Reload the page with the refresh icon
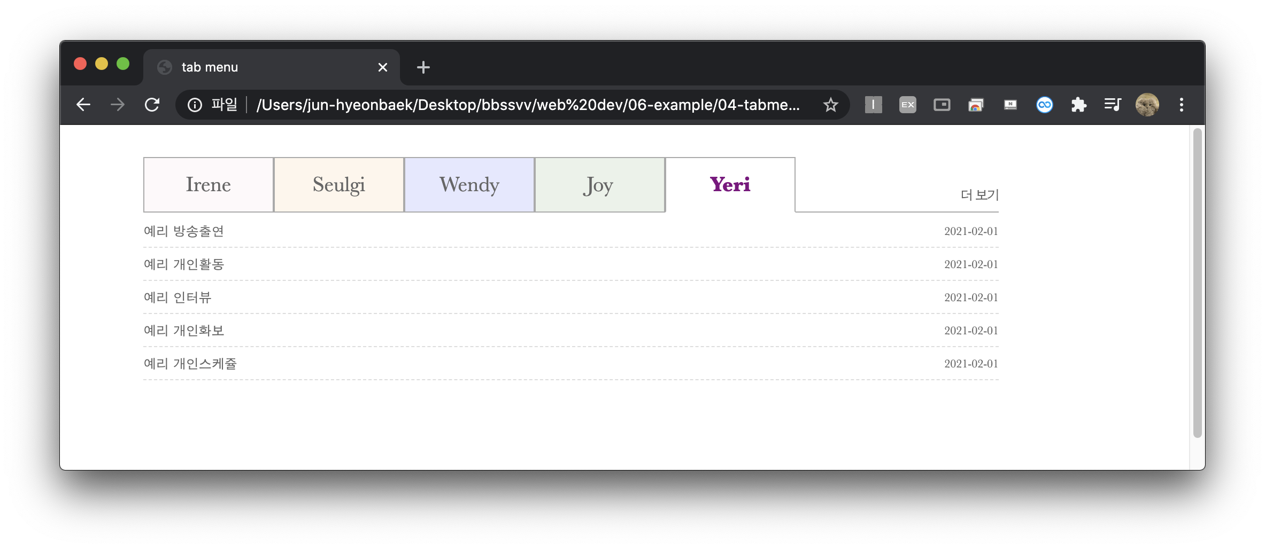The height and width of the screenshot is (549, 1265). pos(152,105)
